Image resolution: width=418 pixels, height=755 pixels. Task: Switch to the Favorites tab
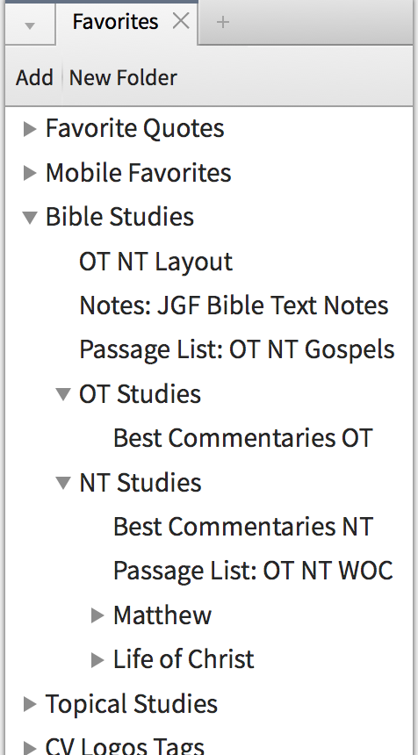[115, 22]
